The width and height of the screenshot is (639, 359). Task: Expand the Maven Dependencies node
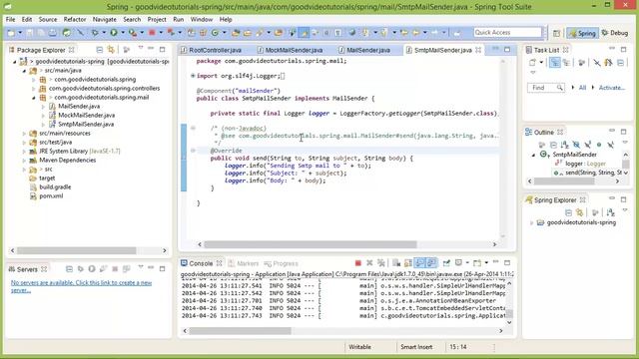24,160
